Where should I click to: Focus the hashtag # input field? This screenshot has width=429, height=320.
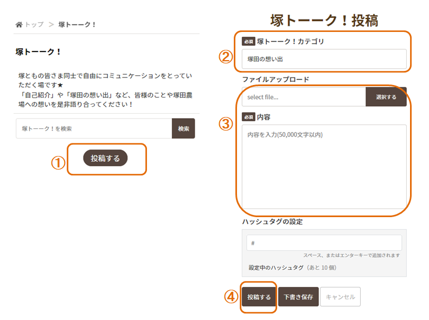click(324, 243)
